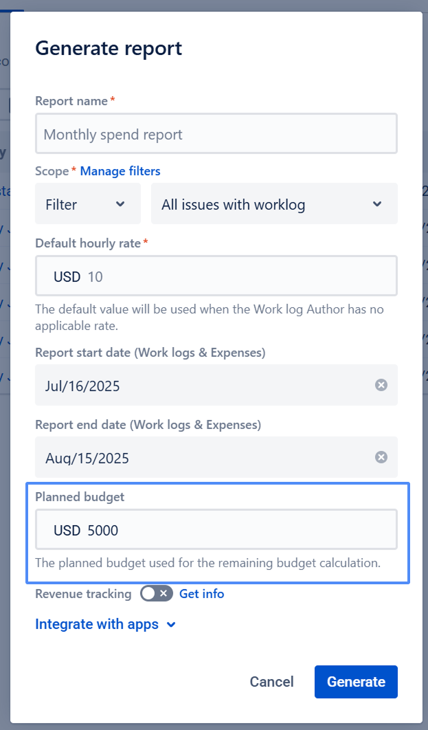
Task: Cancel the report dialog
Action: click(271, 682)
